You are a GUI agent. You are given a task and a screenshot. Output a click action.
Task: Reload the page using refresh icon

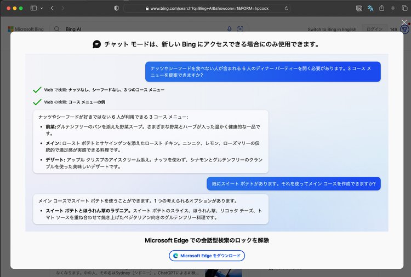(287, 9)
